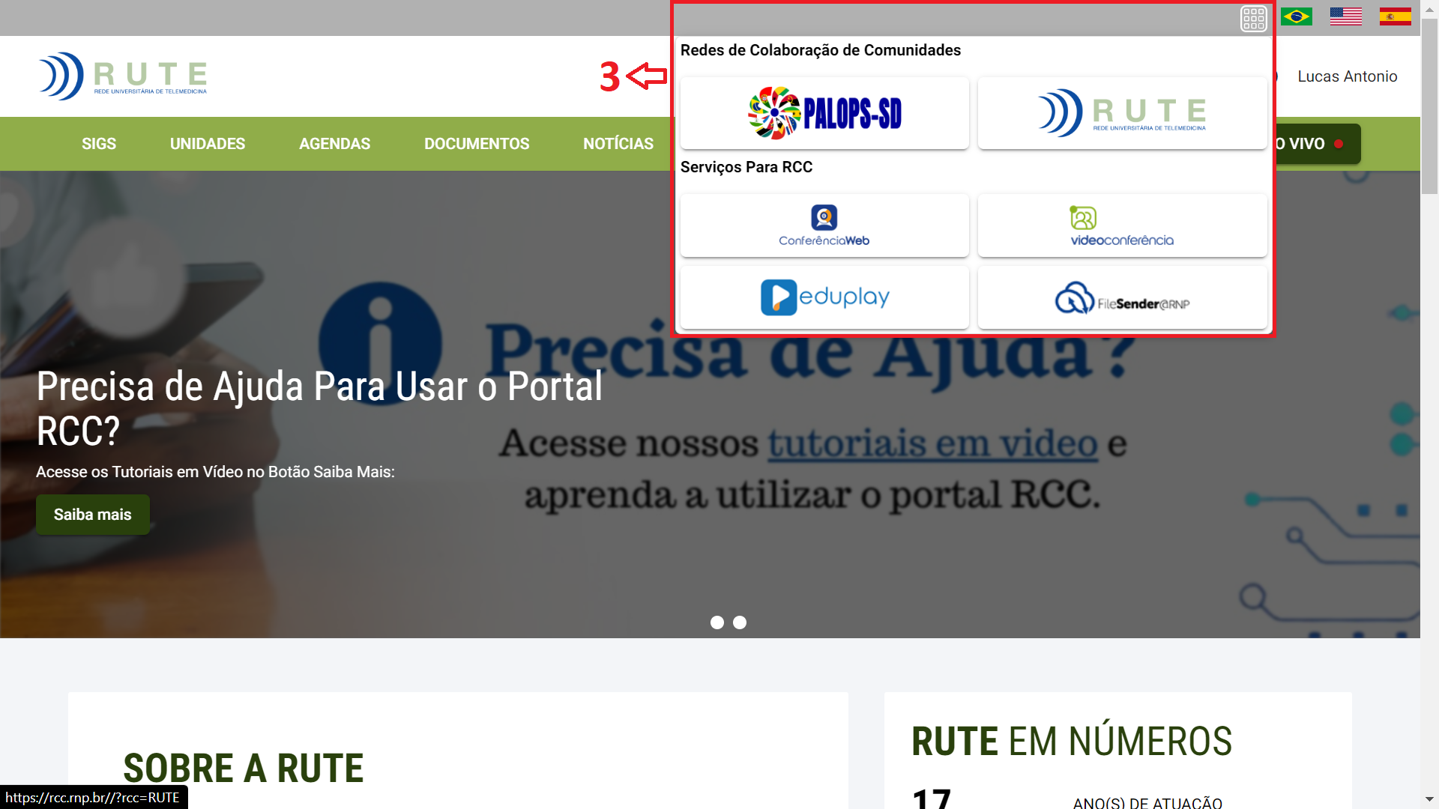Open the PALOPS-SD community tile
The height and width of the screenshot is (809, 1439).
click(824, 113)
